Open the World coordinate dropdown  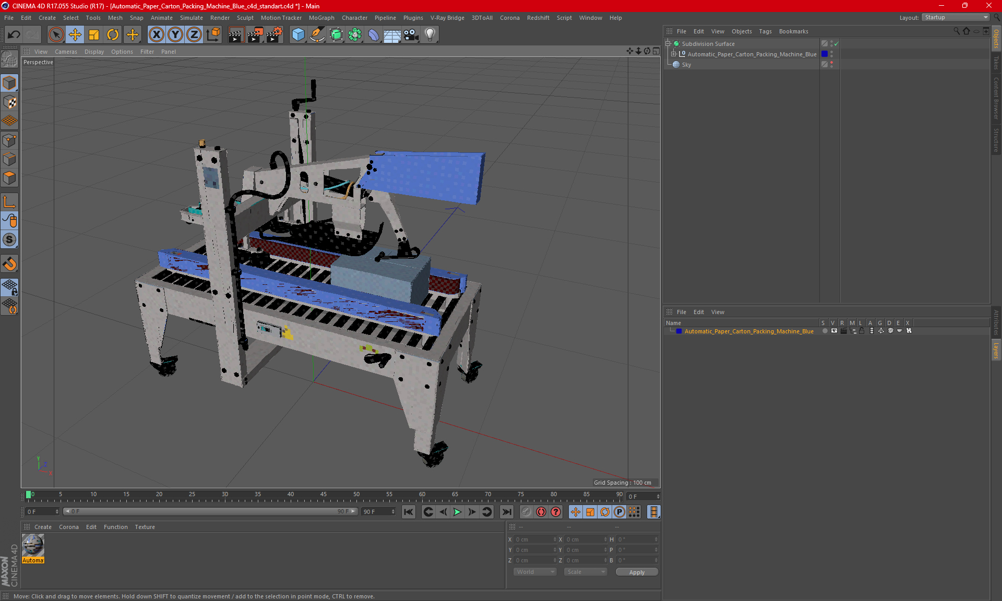(x=535, y=572)
